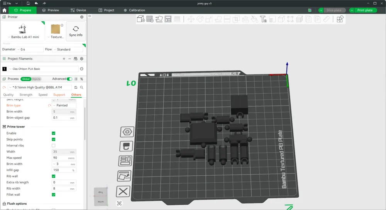Click the Redo arrow icon

click(x=44, y=3)
